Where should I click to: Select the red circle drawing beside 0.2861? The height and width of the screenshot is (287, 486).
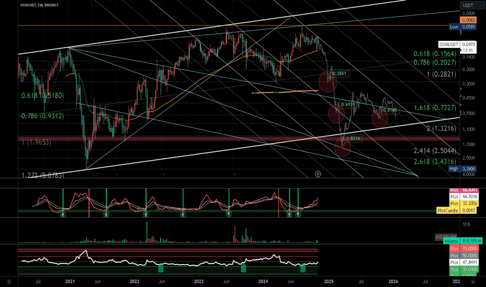click(327, 82)
